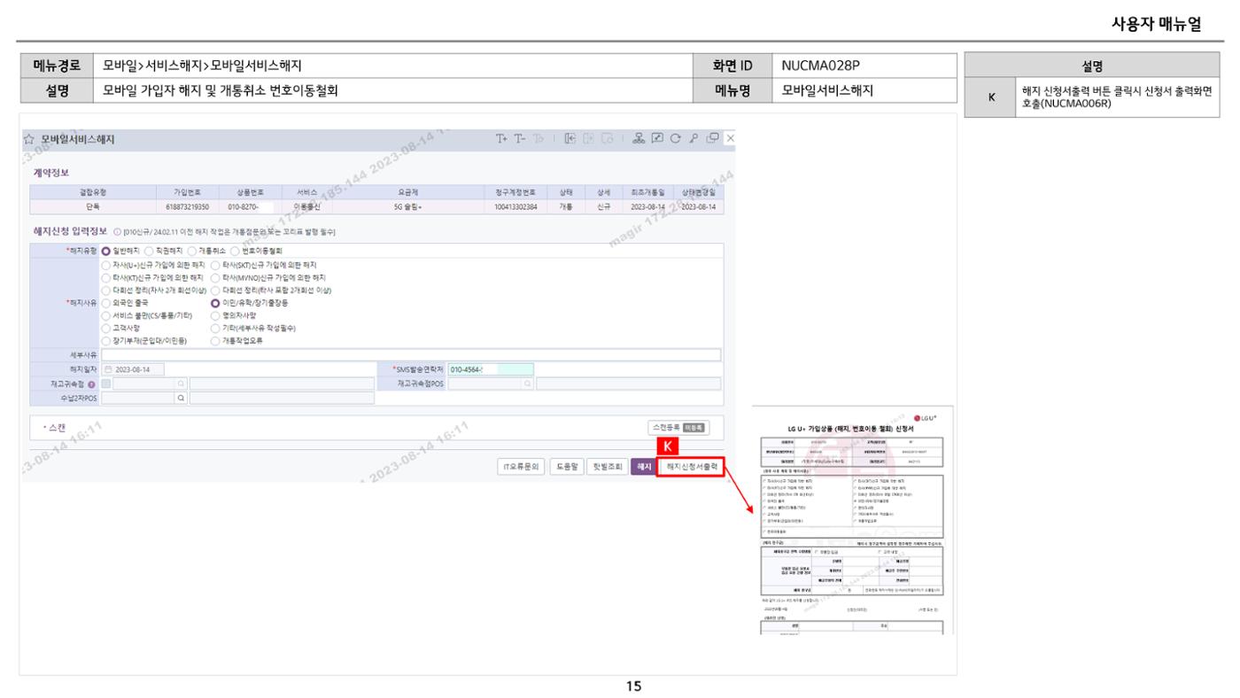Click the 해지일자 date field 2023-08-14
This screenshot has height=698, width=1240.
pyautogui.click(x=133, y=369)
